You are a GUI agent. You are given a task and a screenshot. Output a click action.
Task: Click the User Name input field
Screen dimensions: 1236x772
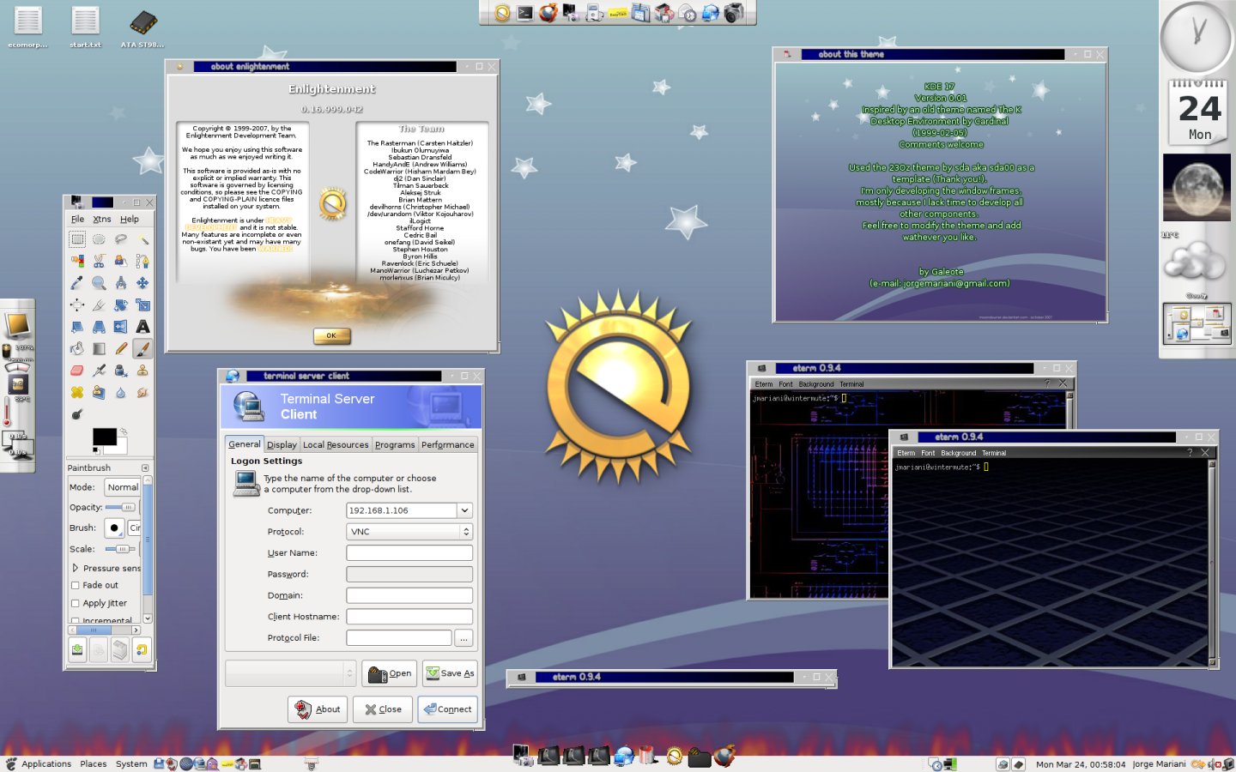[x=409, y=553]
